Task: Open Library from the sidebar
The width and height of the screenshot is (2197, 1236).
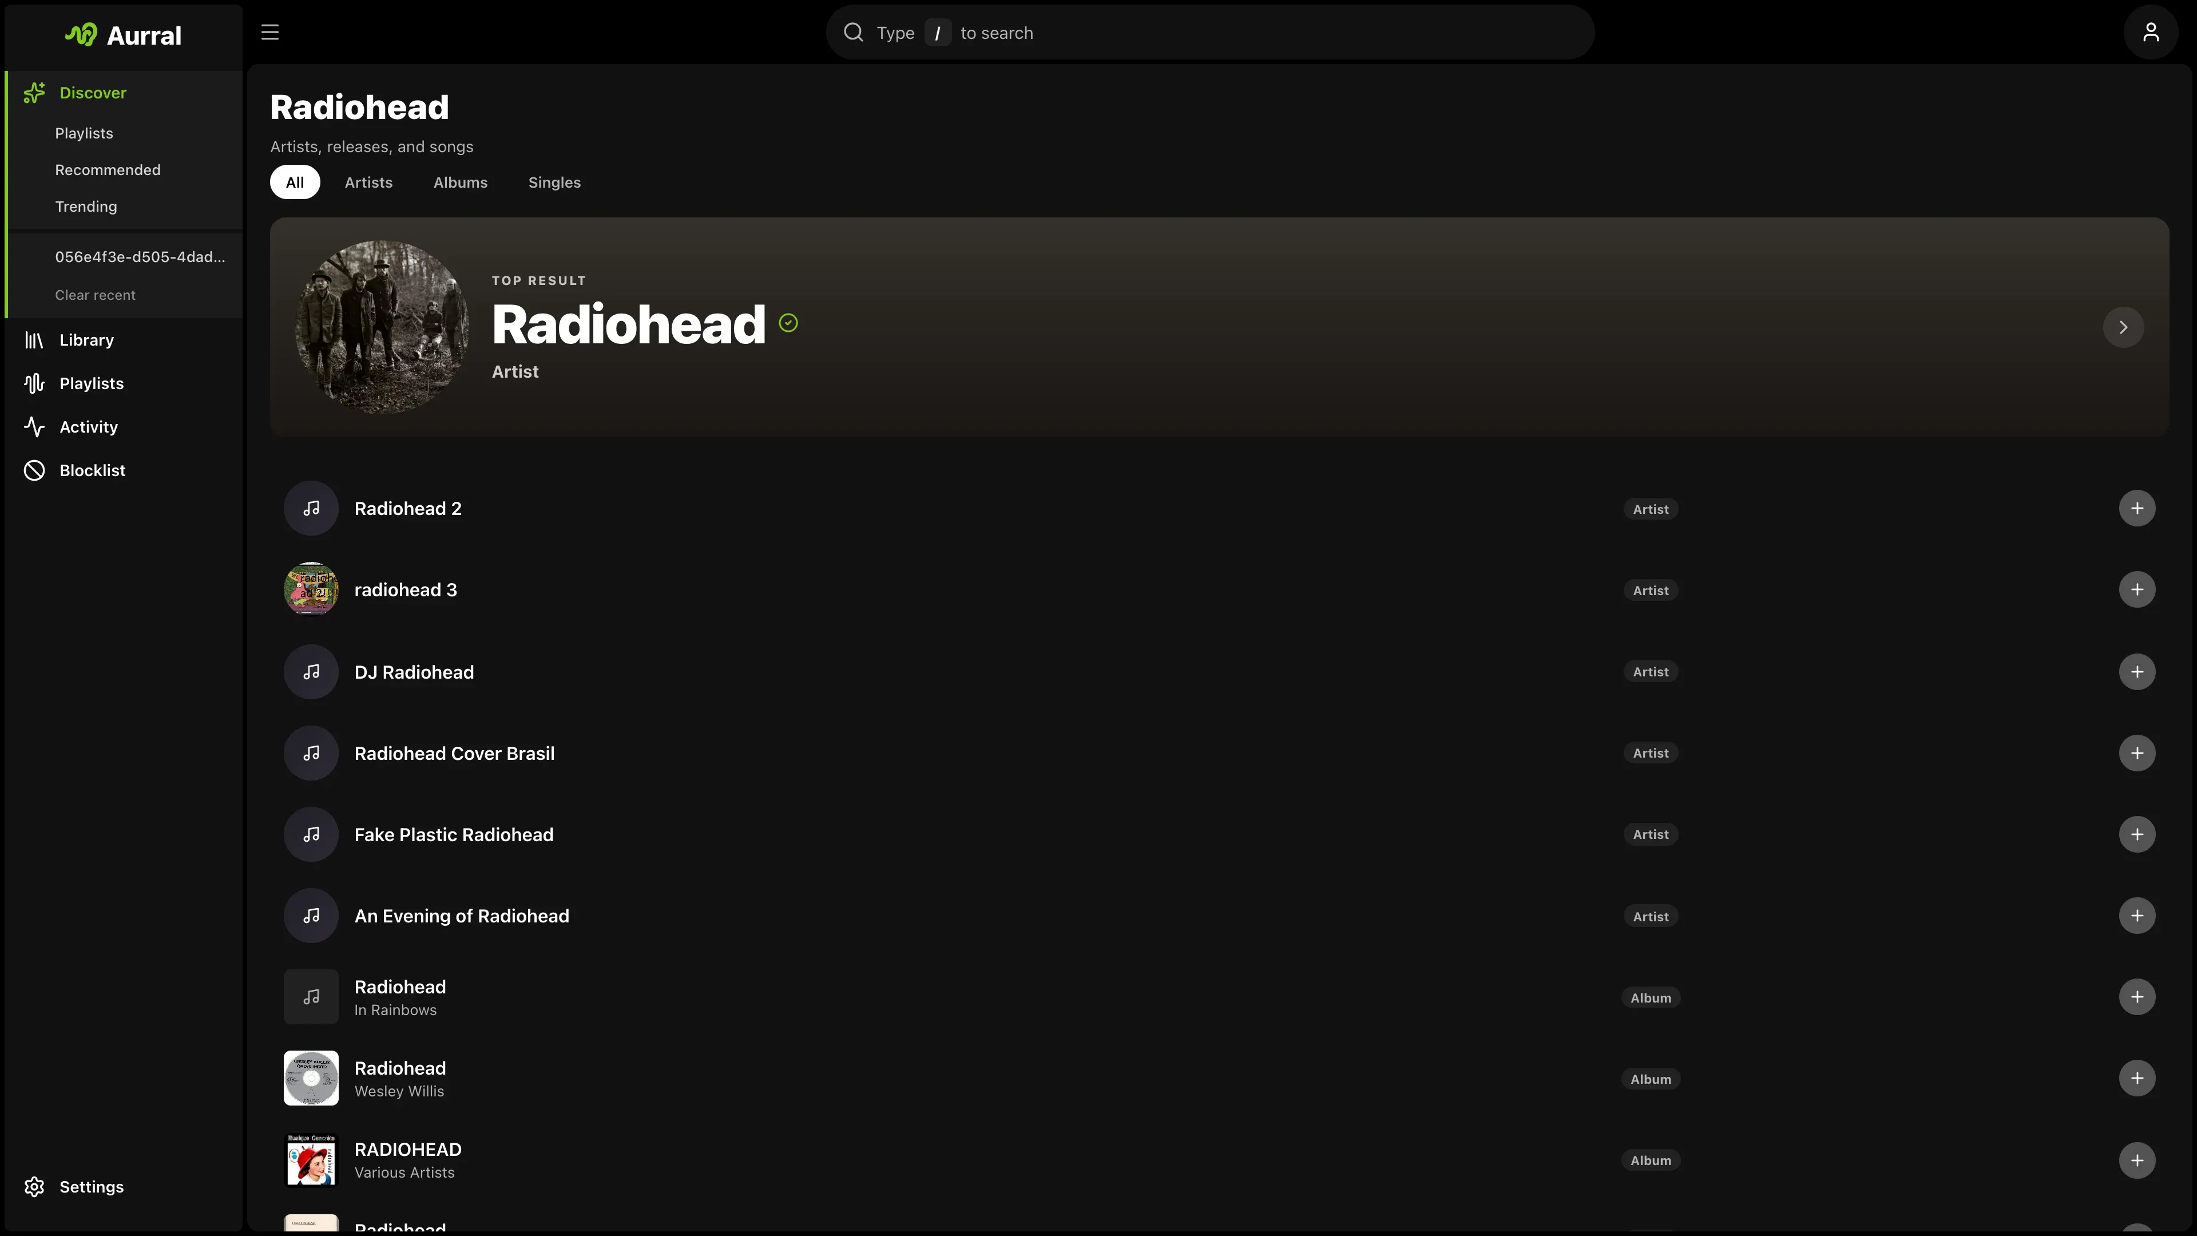Action: (125, 340)
